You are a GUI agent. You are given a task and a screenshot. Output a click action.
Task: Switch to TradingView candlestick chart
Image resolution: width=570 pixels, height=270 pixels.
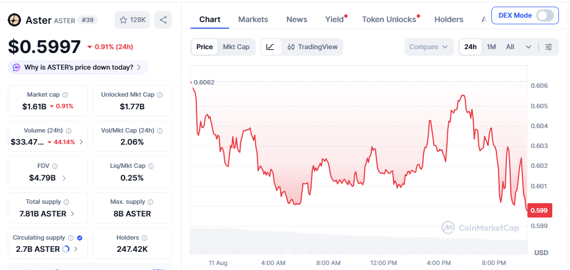tap(313, 47)
